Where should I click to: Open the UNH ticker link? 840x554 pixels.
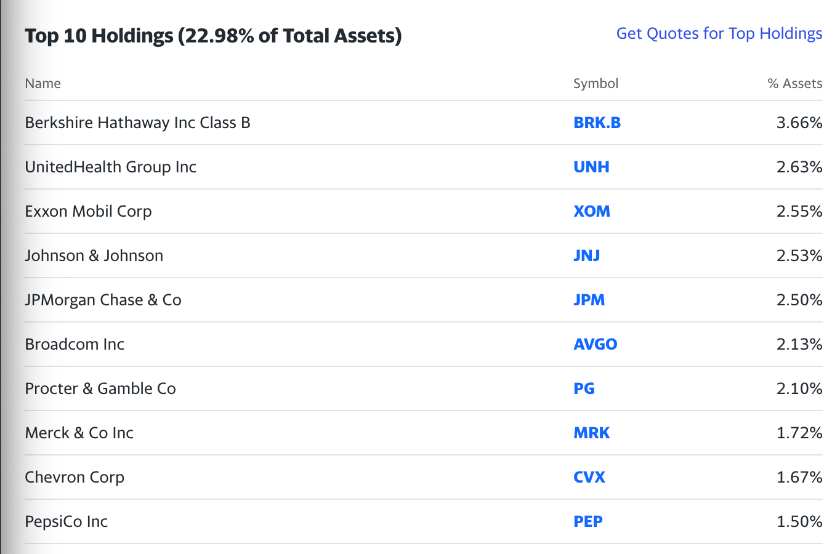tap(591, 167)
